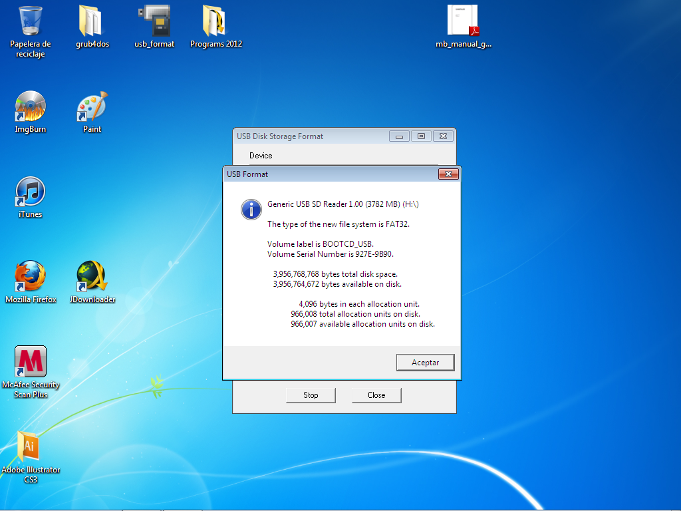Maximize the USB Disk Storage Format window
The width and height of the screenshot is (681, 511).
coord(421,136)
